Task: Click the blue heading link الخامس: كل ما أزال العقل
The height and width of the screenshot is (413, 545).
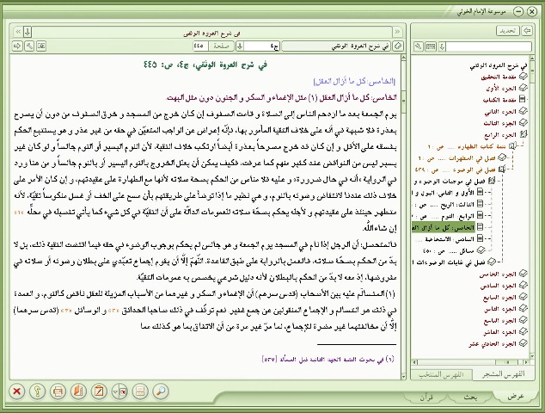Action: coord(354,82)
